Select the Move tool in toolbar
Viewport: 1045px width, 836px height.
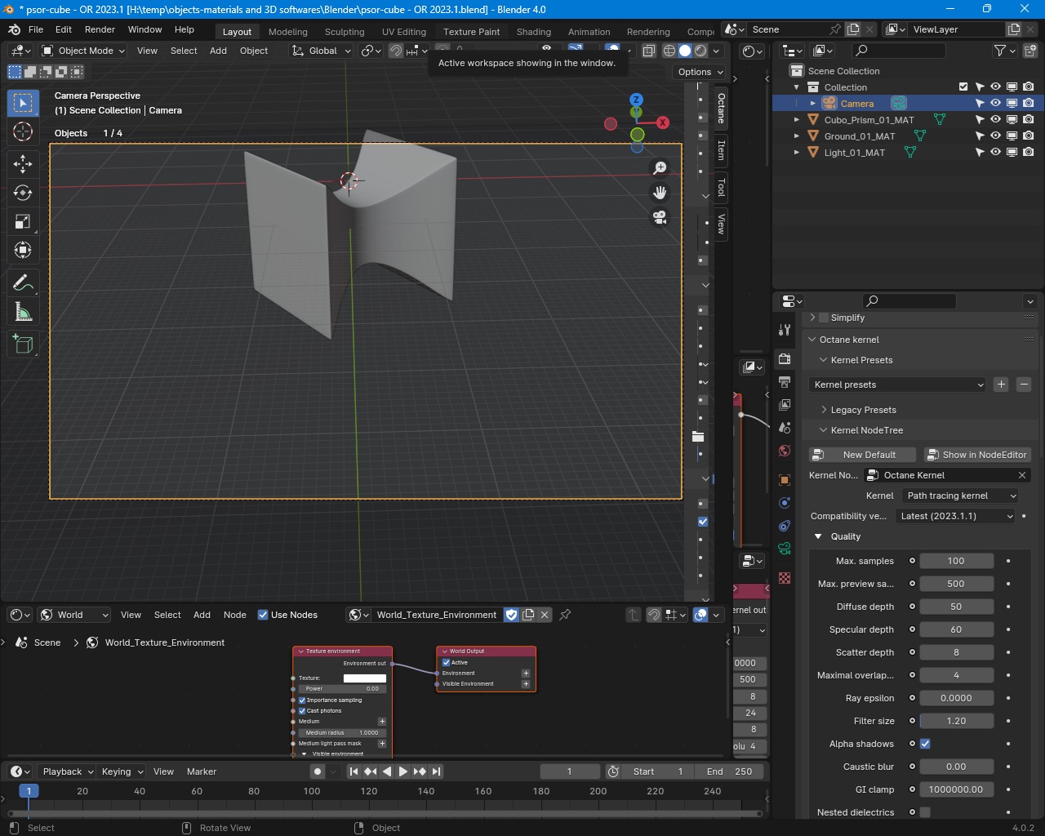pos(23,164)
